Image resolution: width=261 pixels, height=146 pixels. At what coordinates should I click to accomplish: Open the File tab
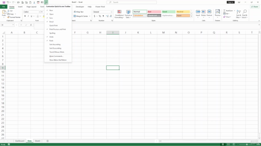(x=4, y=7)
